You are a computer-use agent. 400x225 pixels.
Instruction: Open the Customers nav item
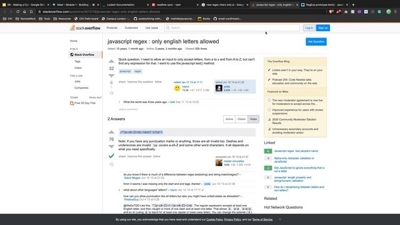point(131,27)
